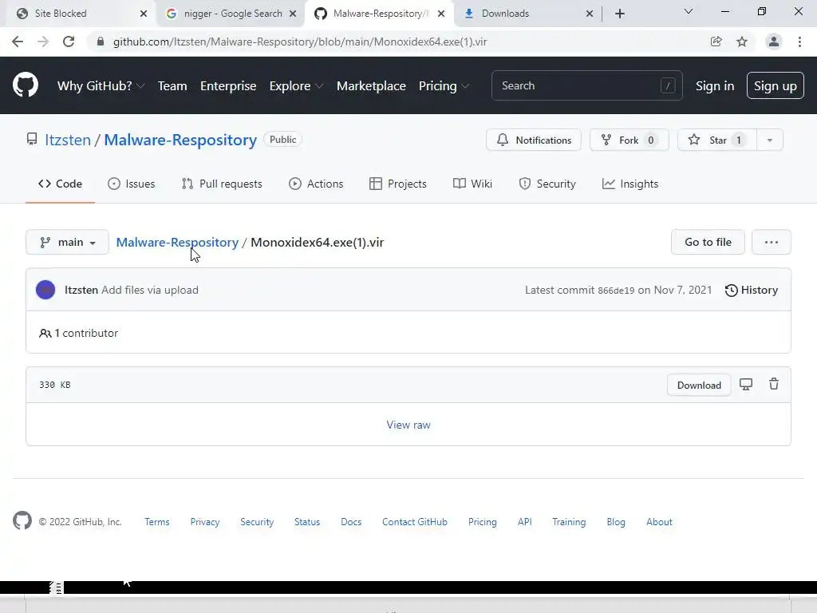The height and width of the screenshot is (613, 817).
Task: Click Malware-Respository breadcrumb link
Action: click(x=177, y=243)
